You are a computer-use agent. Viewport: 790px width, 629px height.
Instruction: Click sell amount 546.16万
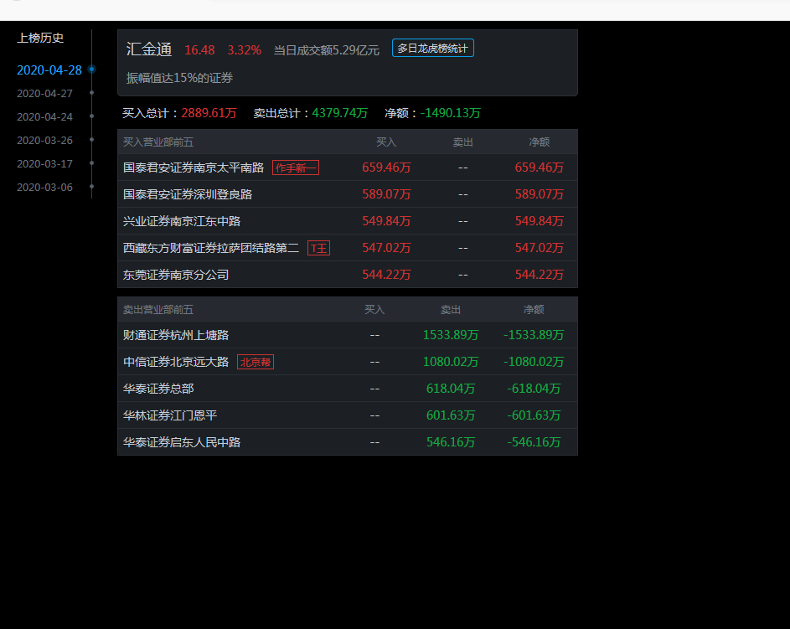point(451,441)
